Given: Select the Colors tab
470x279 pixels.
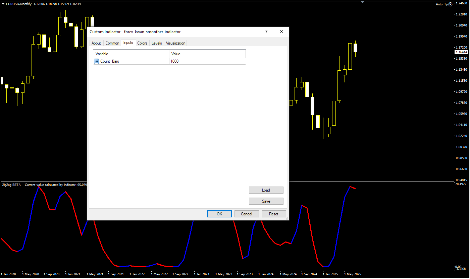Looking at the screenshot, I should tap(142, 43).
